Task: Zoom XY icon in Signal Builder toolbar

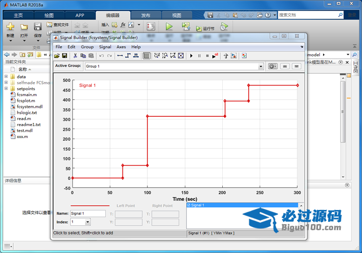Action: [x=173, y=56]
